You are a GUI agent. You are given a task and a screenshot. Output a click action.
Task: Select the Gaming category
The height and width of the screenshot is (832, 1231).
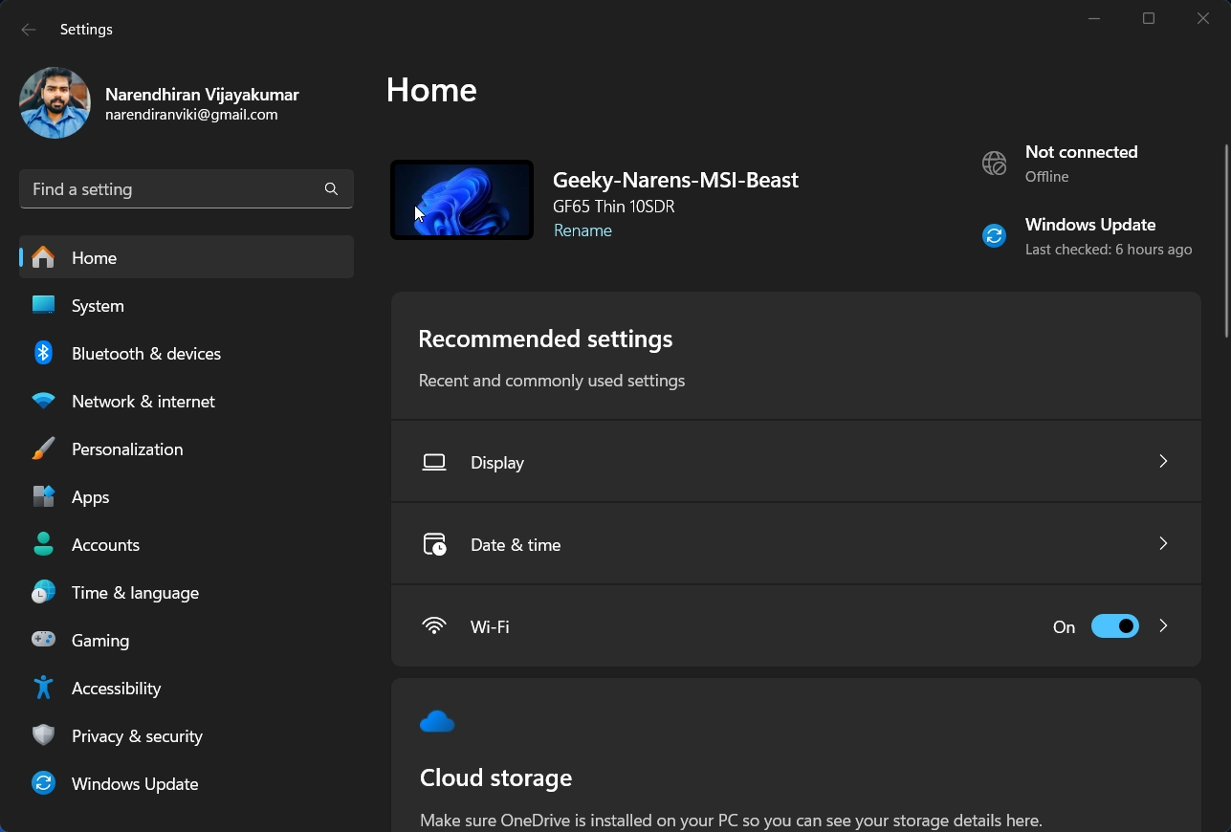point(187,640)
